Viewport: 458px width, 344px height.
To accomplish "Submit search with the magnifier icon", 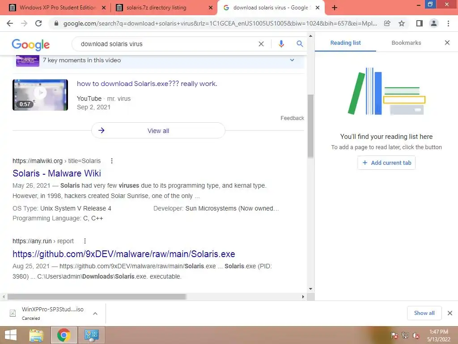I will [299, 44].
